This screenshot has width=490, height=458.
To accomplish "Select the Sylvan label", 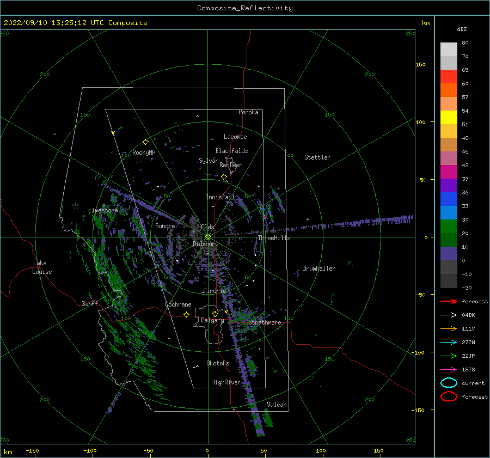I will (x=209, y=161).
